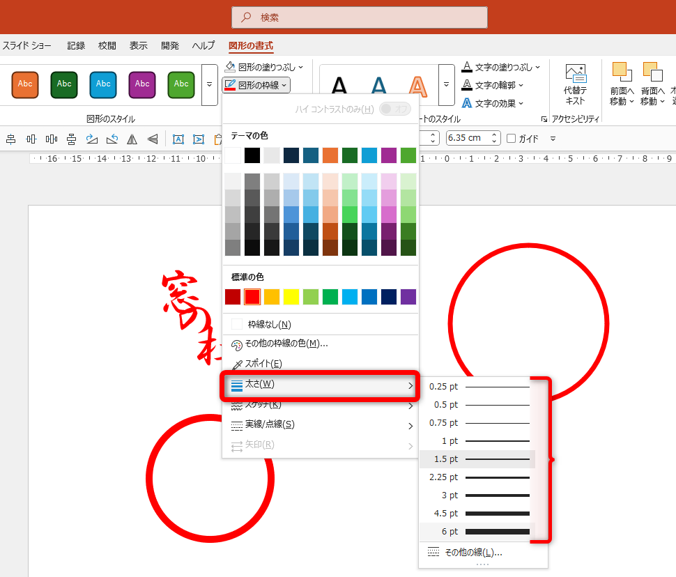Open the 代替テキスト alt text pane
676x577 pixels.
(x=576, y=85)
